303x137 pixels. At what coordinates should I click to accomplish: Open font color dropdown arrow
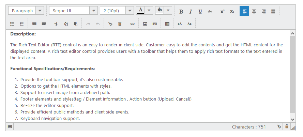coord(149,11)
